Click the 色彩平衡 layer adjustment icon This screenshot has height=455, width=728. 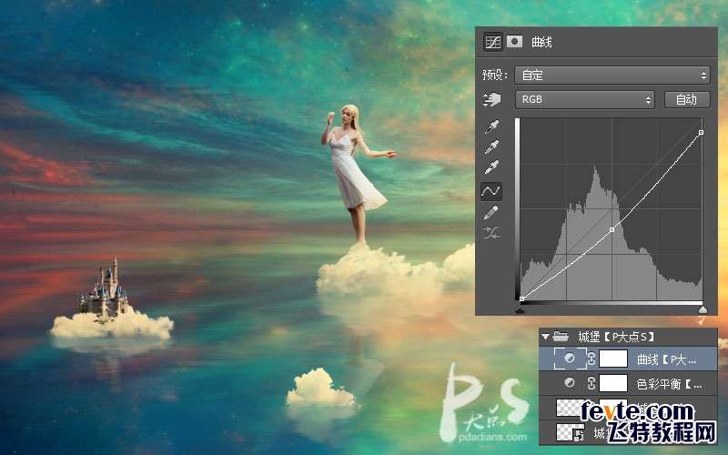point(570,382)
